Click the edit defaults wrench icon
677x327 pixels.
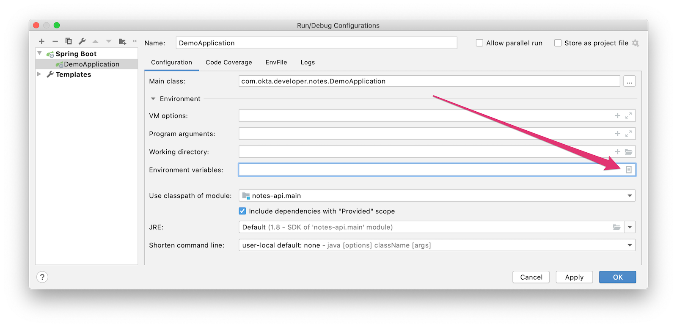[x=82, y=41]
